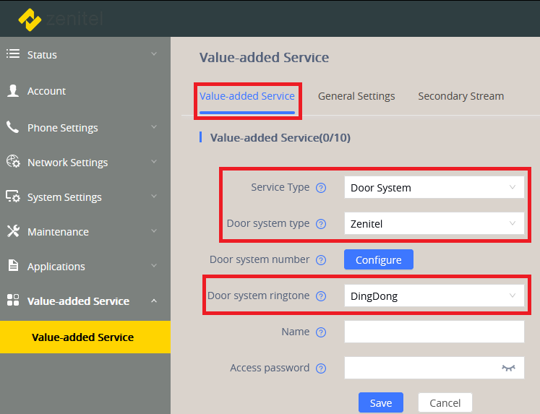Viewport: 540px width, 414px height.
Task: Click the Name input field
Action: 434,332
